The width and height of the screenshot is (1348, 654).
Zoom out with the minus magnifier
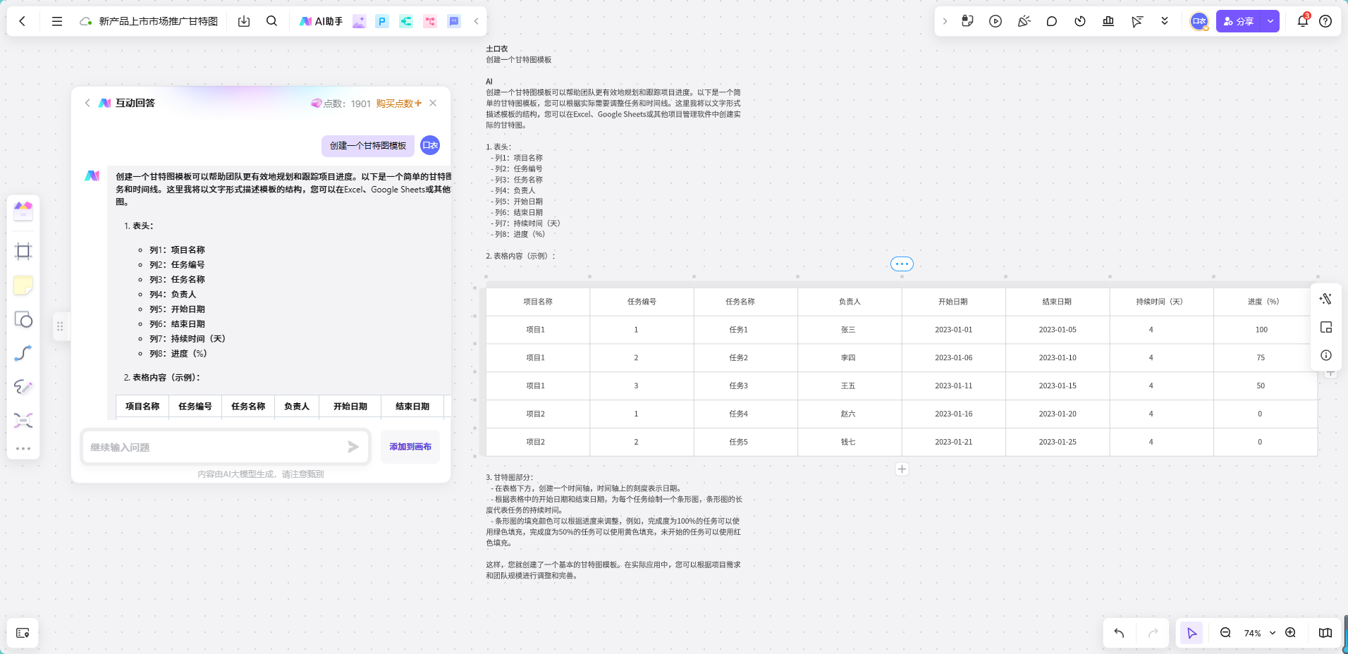[1225, 633]
